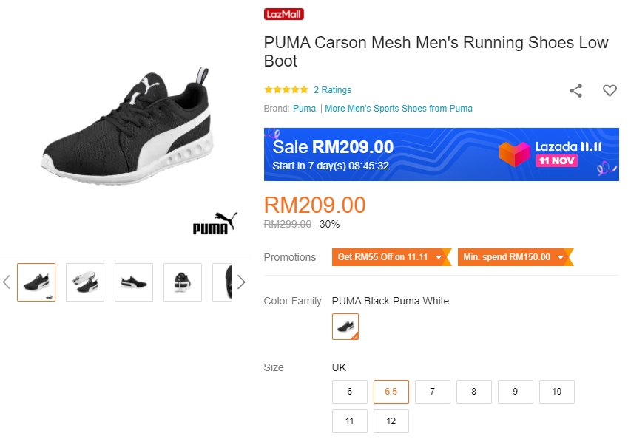Viewport: 628px width, 439px height.
Task: Pick UK size 12
Action: click(391, 421)
